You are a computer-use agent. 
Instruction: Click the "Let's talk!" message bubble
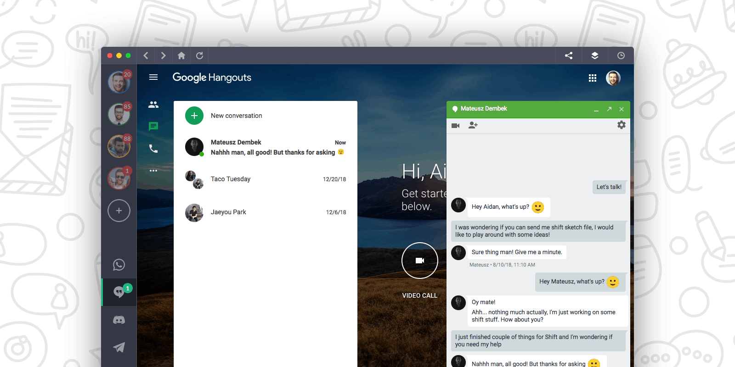click(x=609, y=187)
